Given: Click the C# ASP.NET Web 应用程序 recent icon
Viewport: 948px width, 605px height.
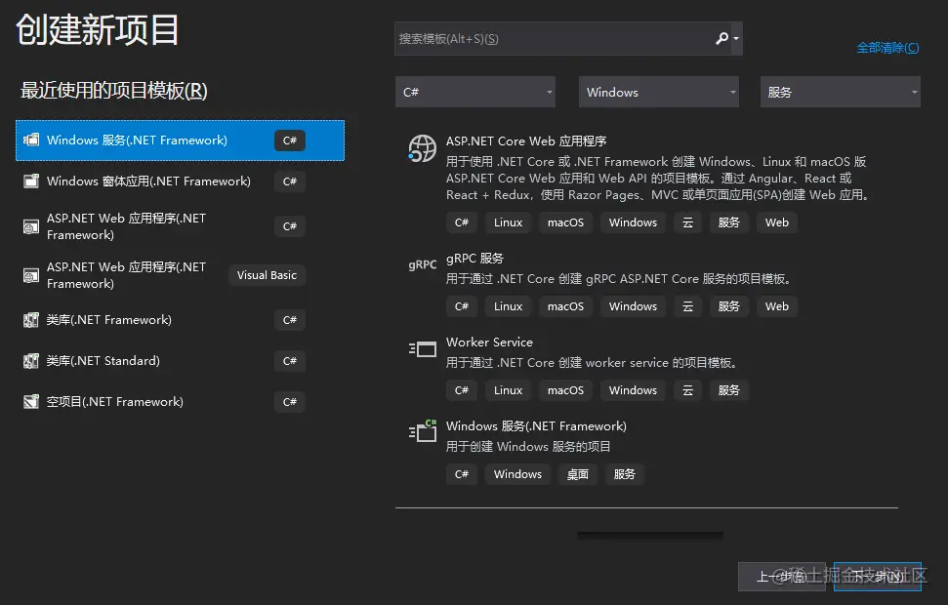Looking at the screenshot, I should [31, 226].
